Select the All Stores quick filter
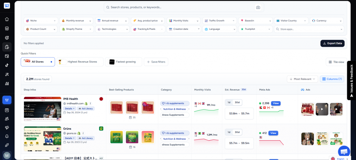 [x=38, y=62]
